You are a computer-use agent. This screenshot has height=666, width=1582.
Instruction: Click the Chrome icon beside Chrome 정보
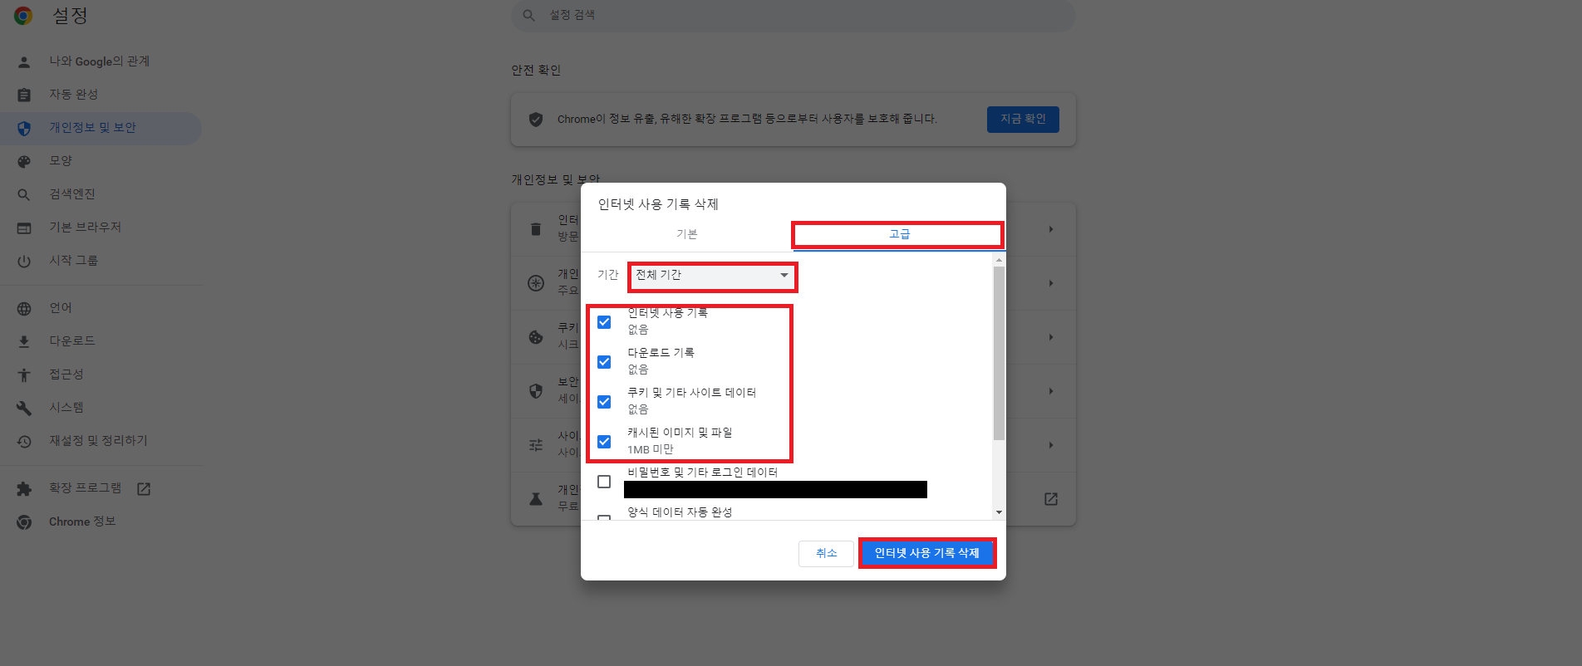pyautogui.click(x=24, y=522)
